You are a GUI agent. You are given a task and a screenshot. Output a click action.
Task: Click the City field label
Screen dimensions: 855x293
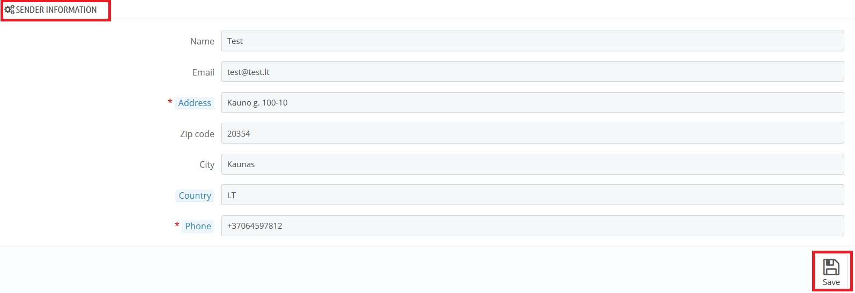(x=207, y=164)
